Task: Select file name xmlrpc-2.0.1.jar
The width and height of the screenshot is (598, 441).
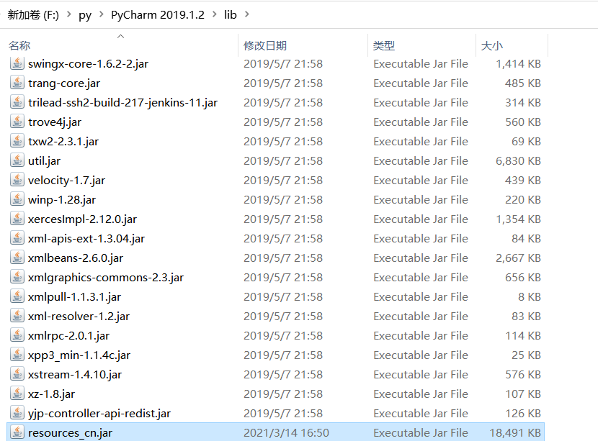Action: [x=68, y=336]
